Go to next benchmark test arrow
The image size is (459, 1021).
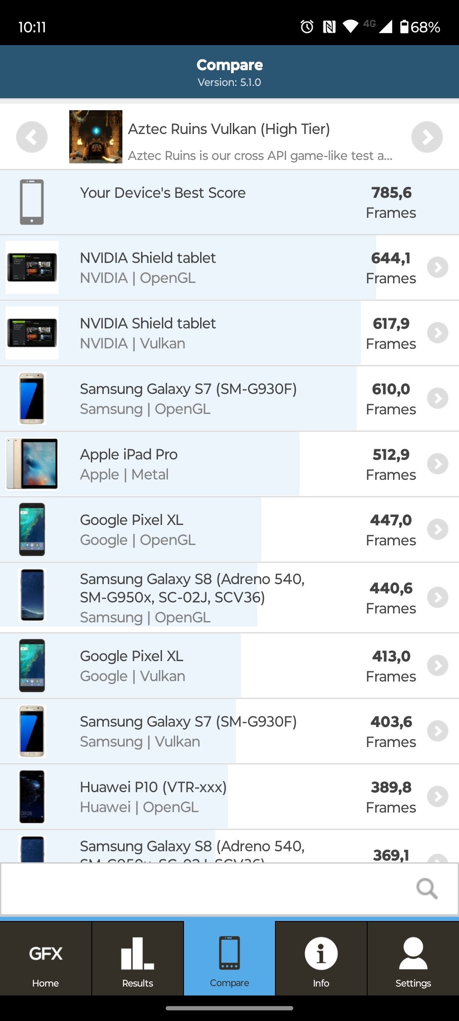[427, 137]
